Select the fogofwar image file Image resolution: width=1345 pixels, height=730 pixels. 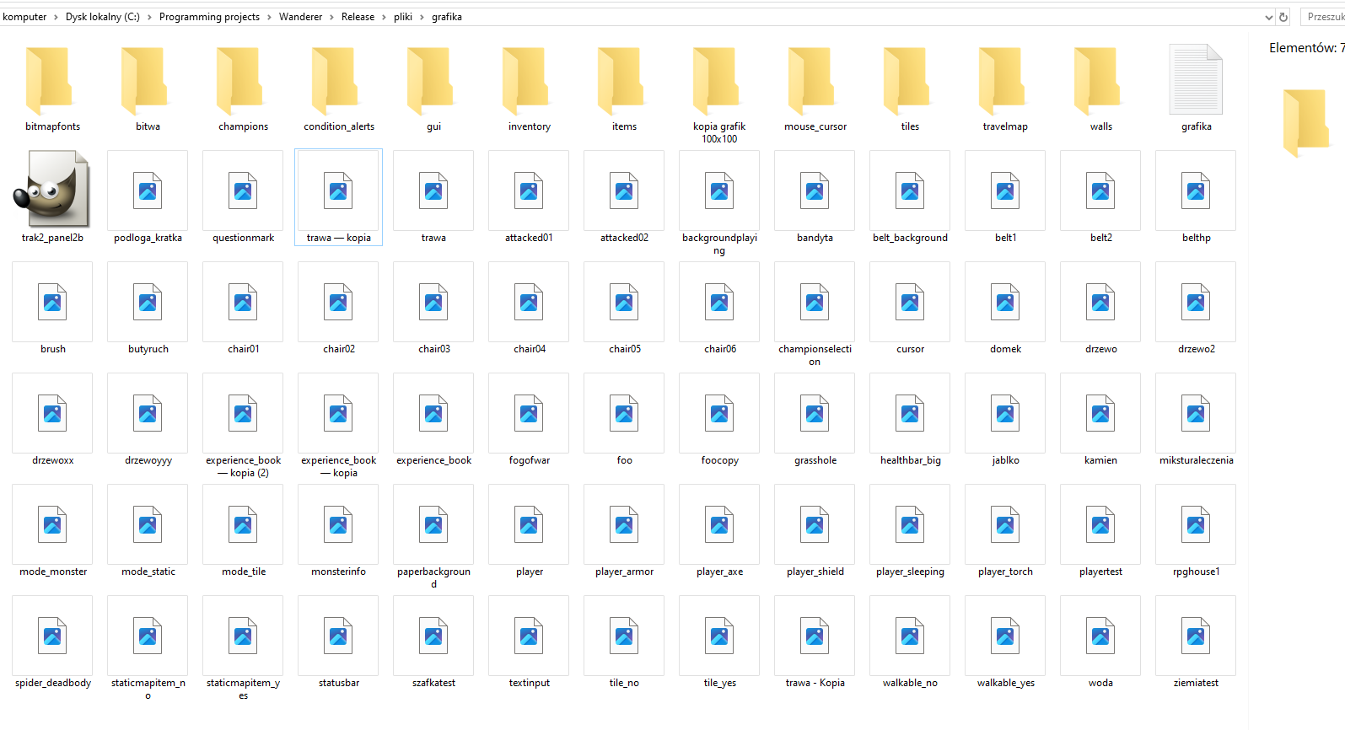point(529,415)
